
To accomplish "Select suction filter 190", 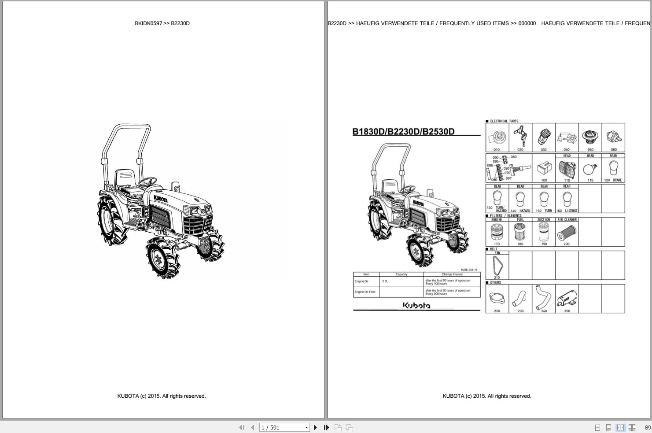I will (544, 232).
